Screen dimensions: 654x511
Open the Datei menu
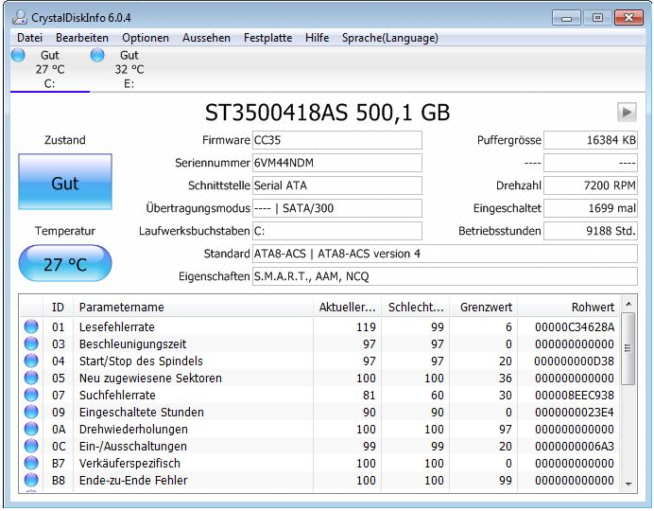pos(29,38)
